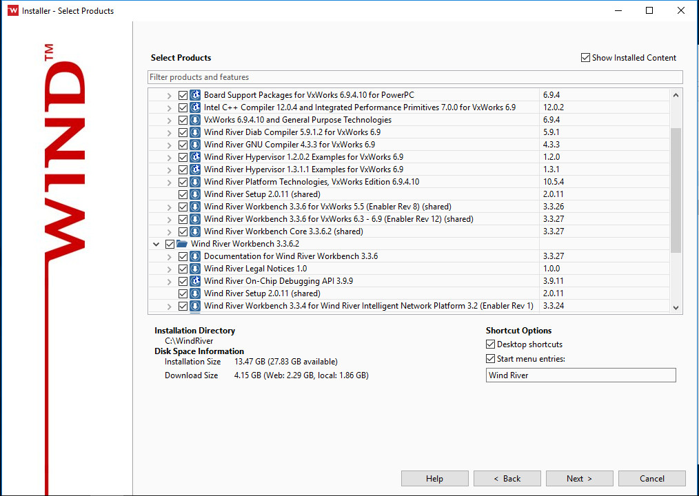Viewport: 699px width, 496px height.
Task: Uncheck Documentation for Wind River Workbench 3.3.6
Action: [183, 257]
